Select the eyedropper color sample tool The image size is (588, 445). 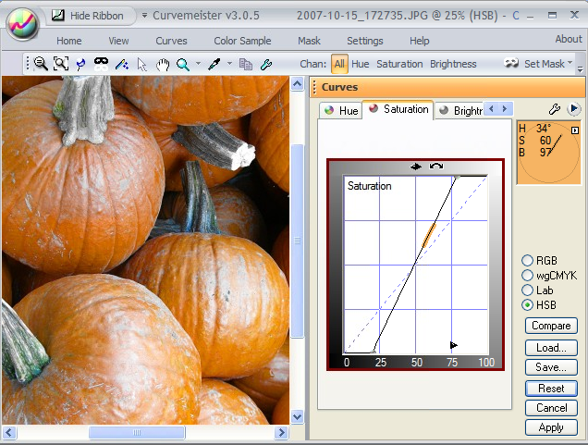214,64
